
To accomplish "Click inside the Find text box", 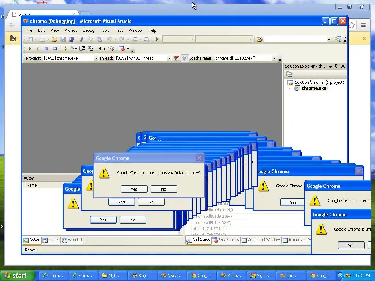I will tap(296, 39).
